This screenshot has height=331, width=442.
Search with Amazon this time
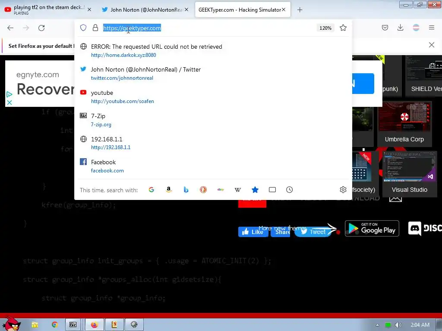(x=169, y=190)
